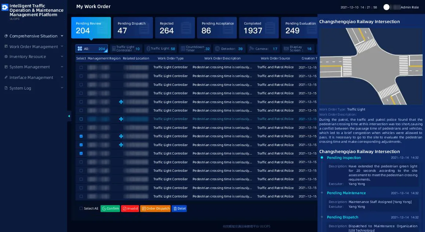The width and height of the screenshot is (425, 232).
Task: Click the Work Order Source column header
Action: click(275, 58)
